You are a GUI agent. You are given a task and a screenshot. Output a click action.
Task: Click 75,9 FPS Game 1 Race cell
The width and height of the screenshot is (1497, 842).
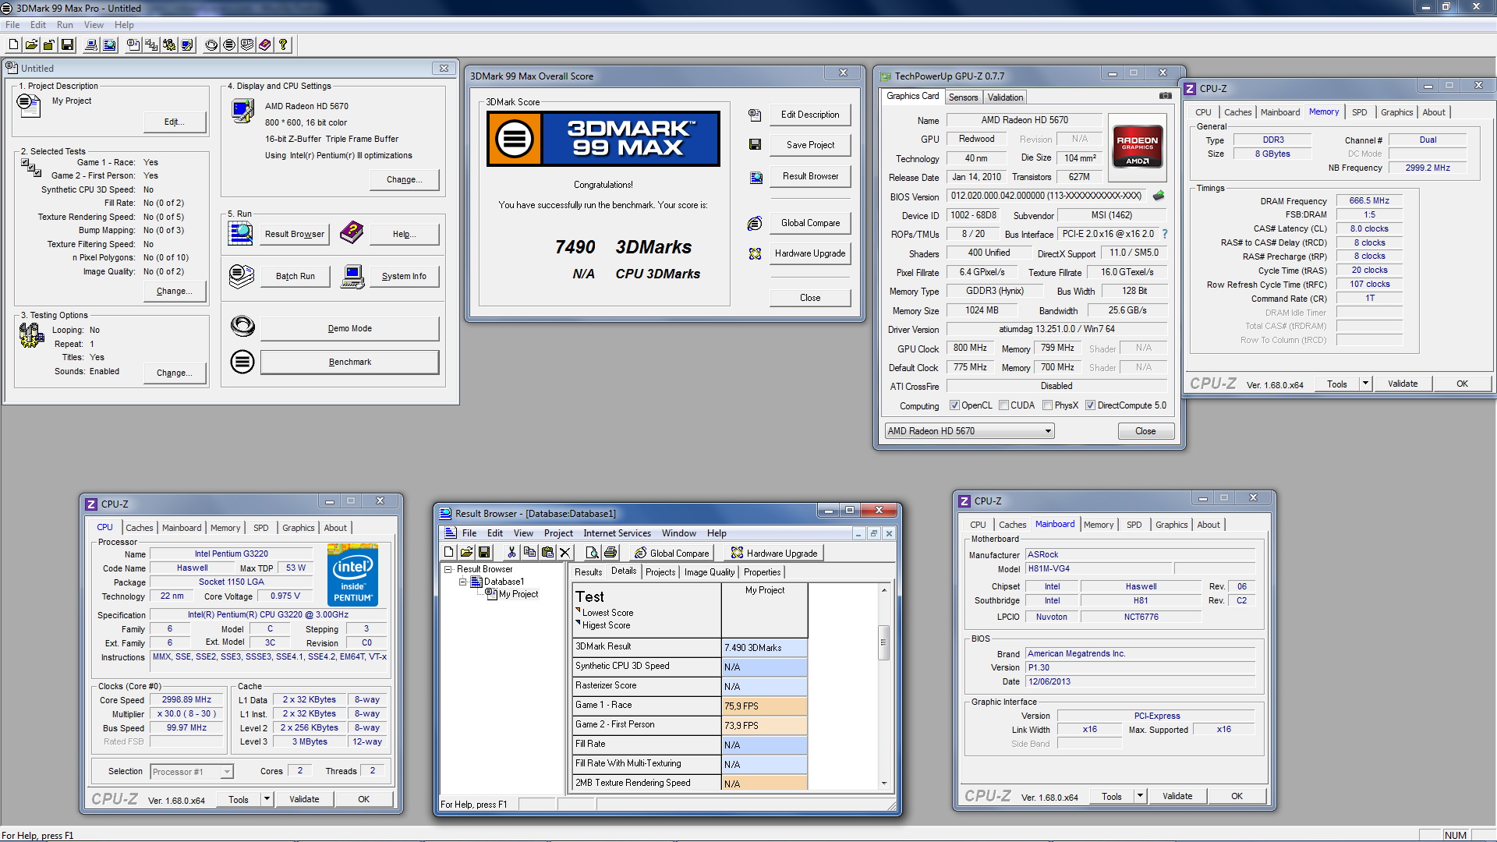click(x=764, y=706)
